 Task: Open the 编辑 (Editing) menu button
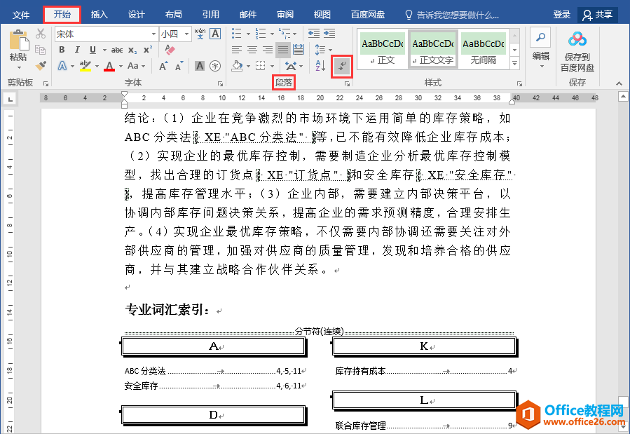click(x=541, y=49)
